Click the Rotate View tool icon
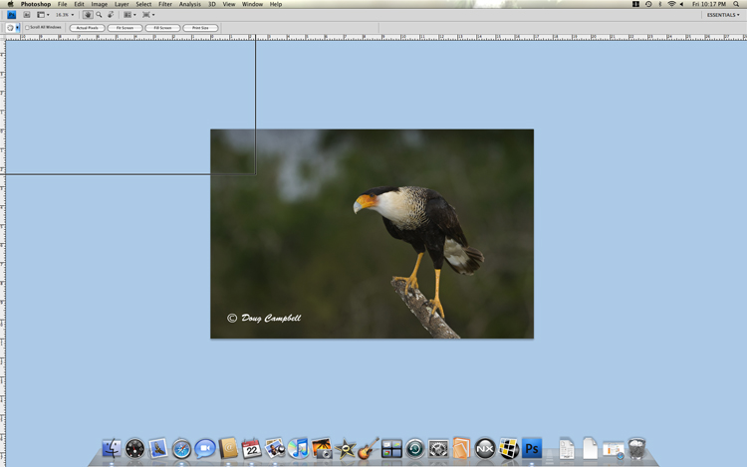 point(110,15)
